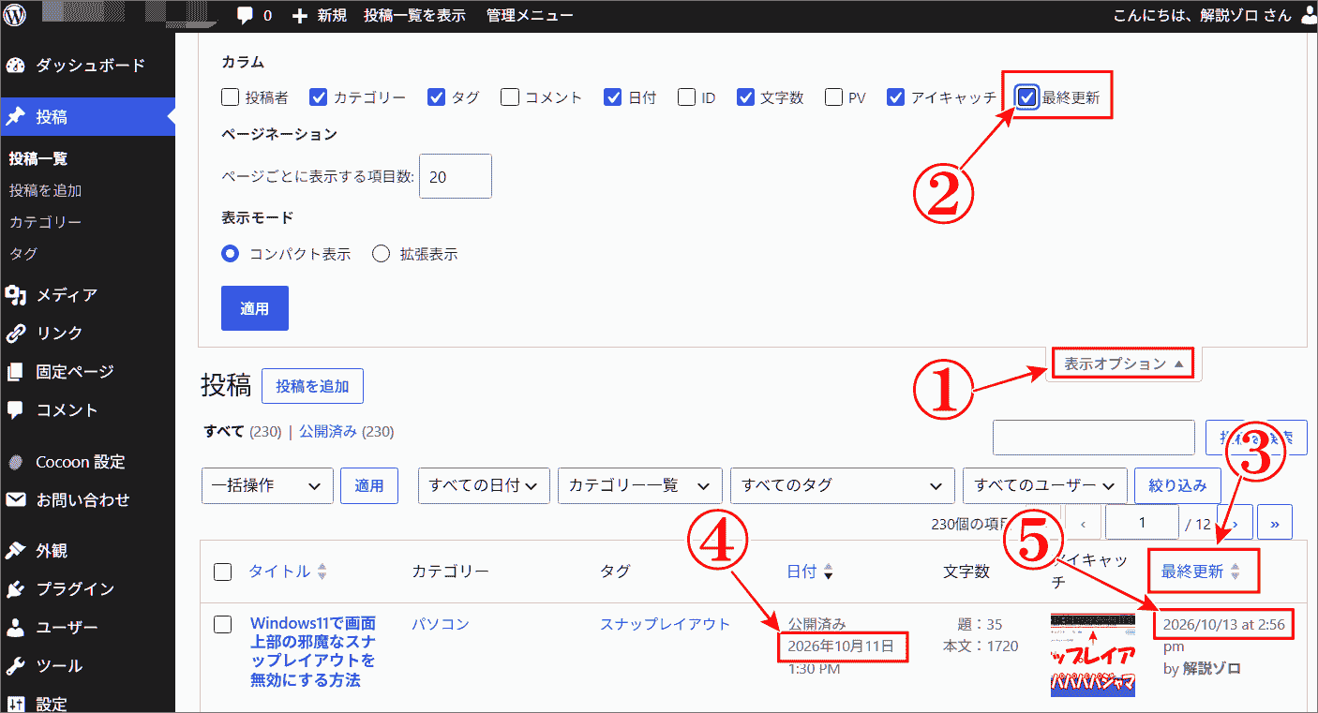Click the コメント speech bubble icon in the sidebar
Image resolution: width=1318 pixels, height=713 pixels.
tap(15, 410)
